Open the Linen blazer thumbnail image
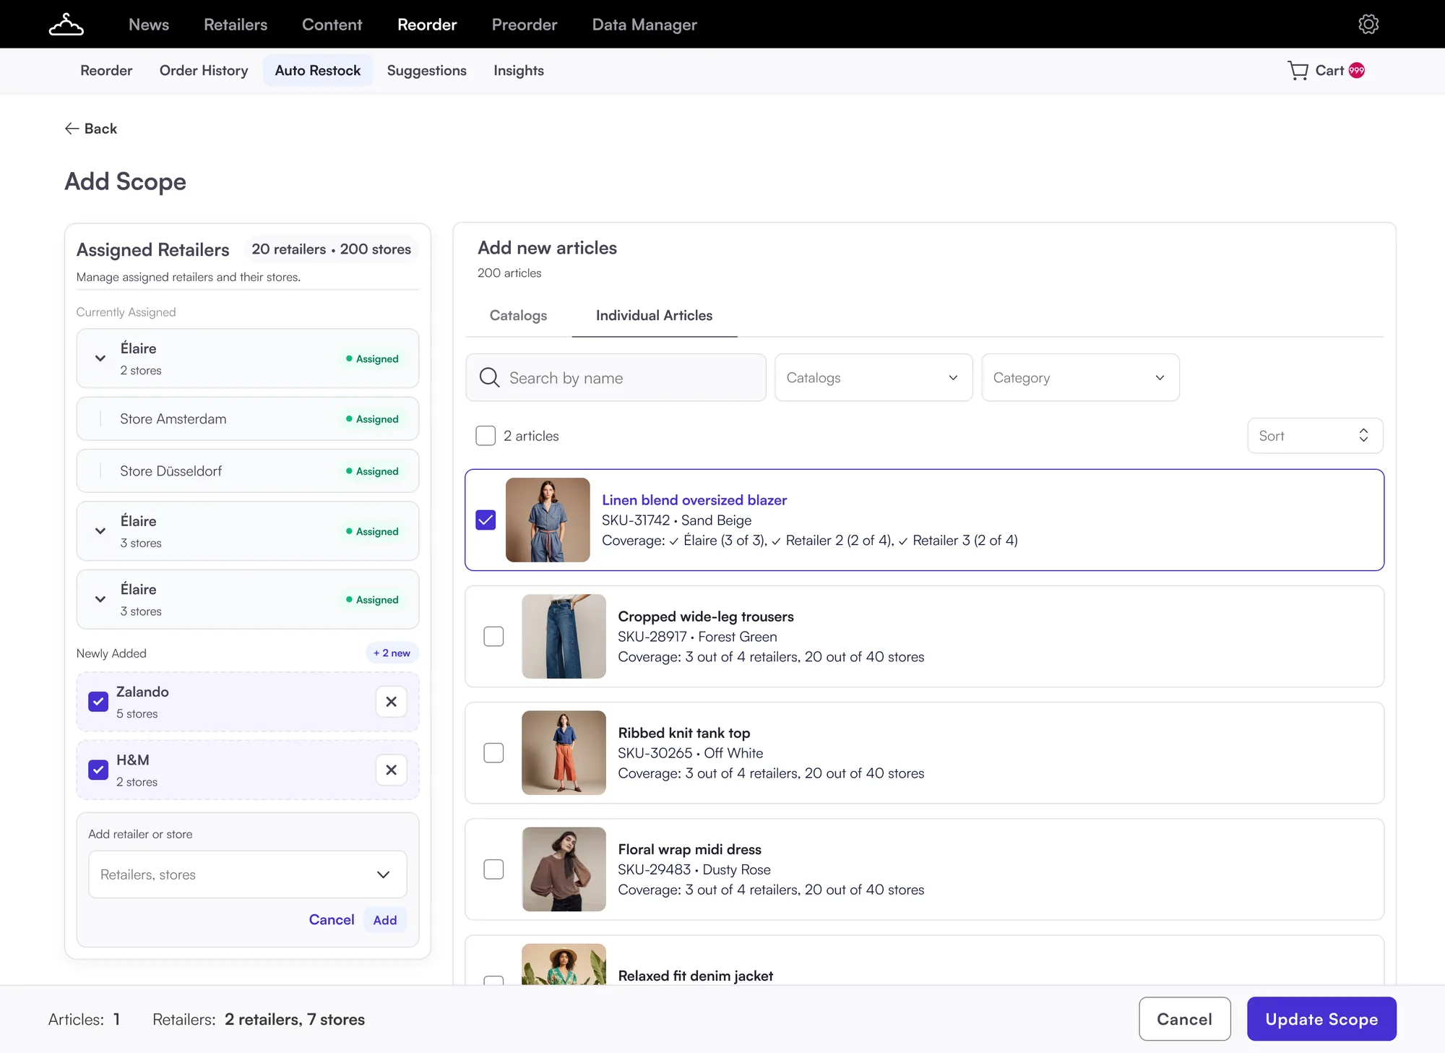 click(x=548, y=520)
